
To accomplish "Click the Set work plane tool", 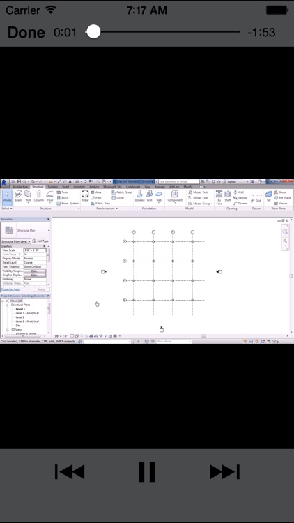I will [x=269, y=197].
